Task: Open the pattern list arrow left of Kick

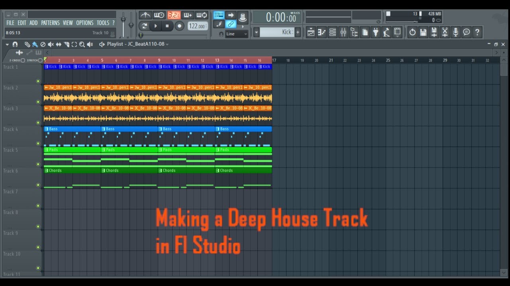Action: 256,32
